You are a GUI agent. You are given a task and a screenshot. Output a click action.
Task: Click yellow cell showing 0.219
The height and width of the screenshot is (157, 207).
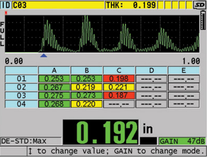(x=87, y=87)
